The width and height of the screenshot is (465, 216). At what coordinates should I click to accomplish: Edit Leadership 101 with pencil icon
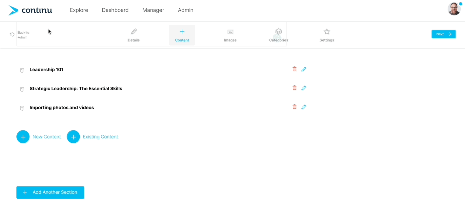(304, 69)
